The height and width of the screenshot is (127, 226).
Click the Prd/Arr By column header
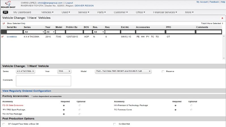click(72, 27)
